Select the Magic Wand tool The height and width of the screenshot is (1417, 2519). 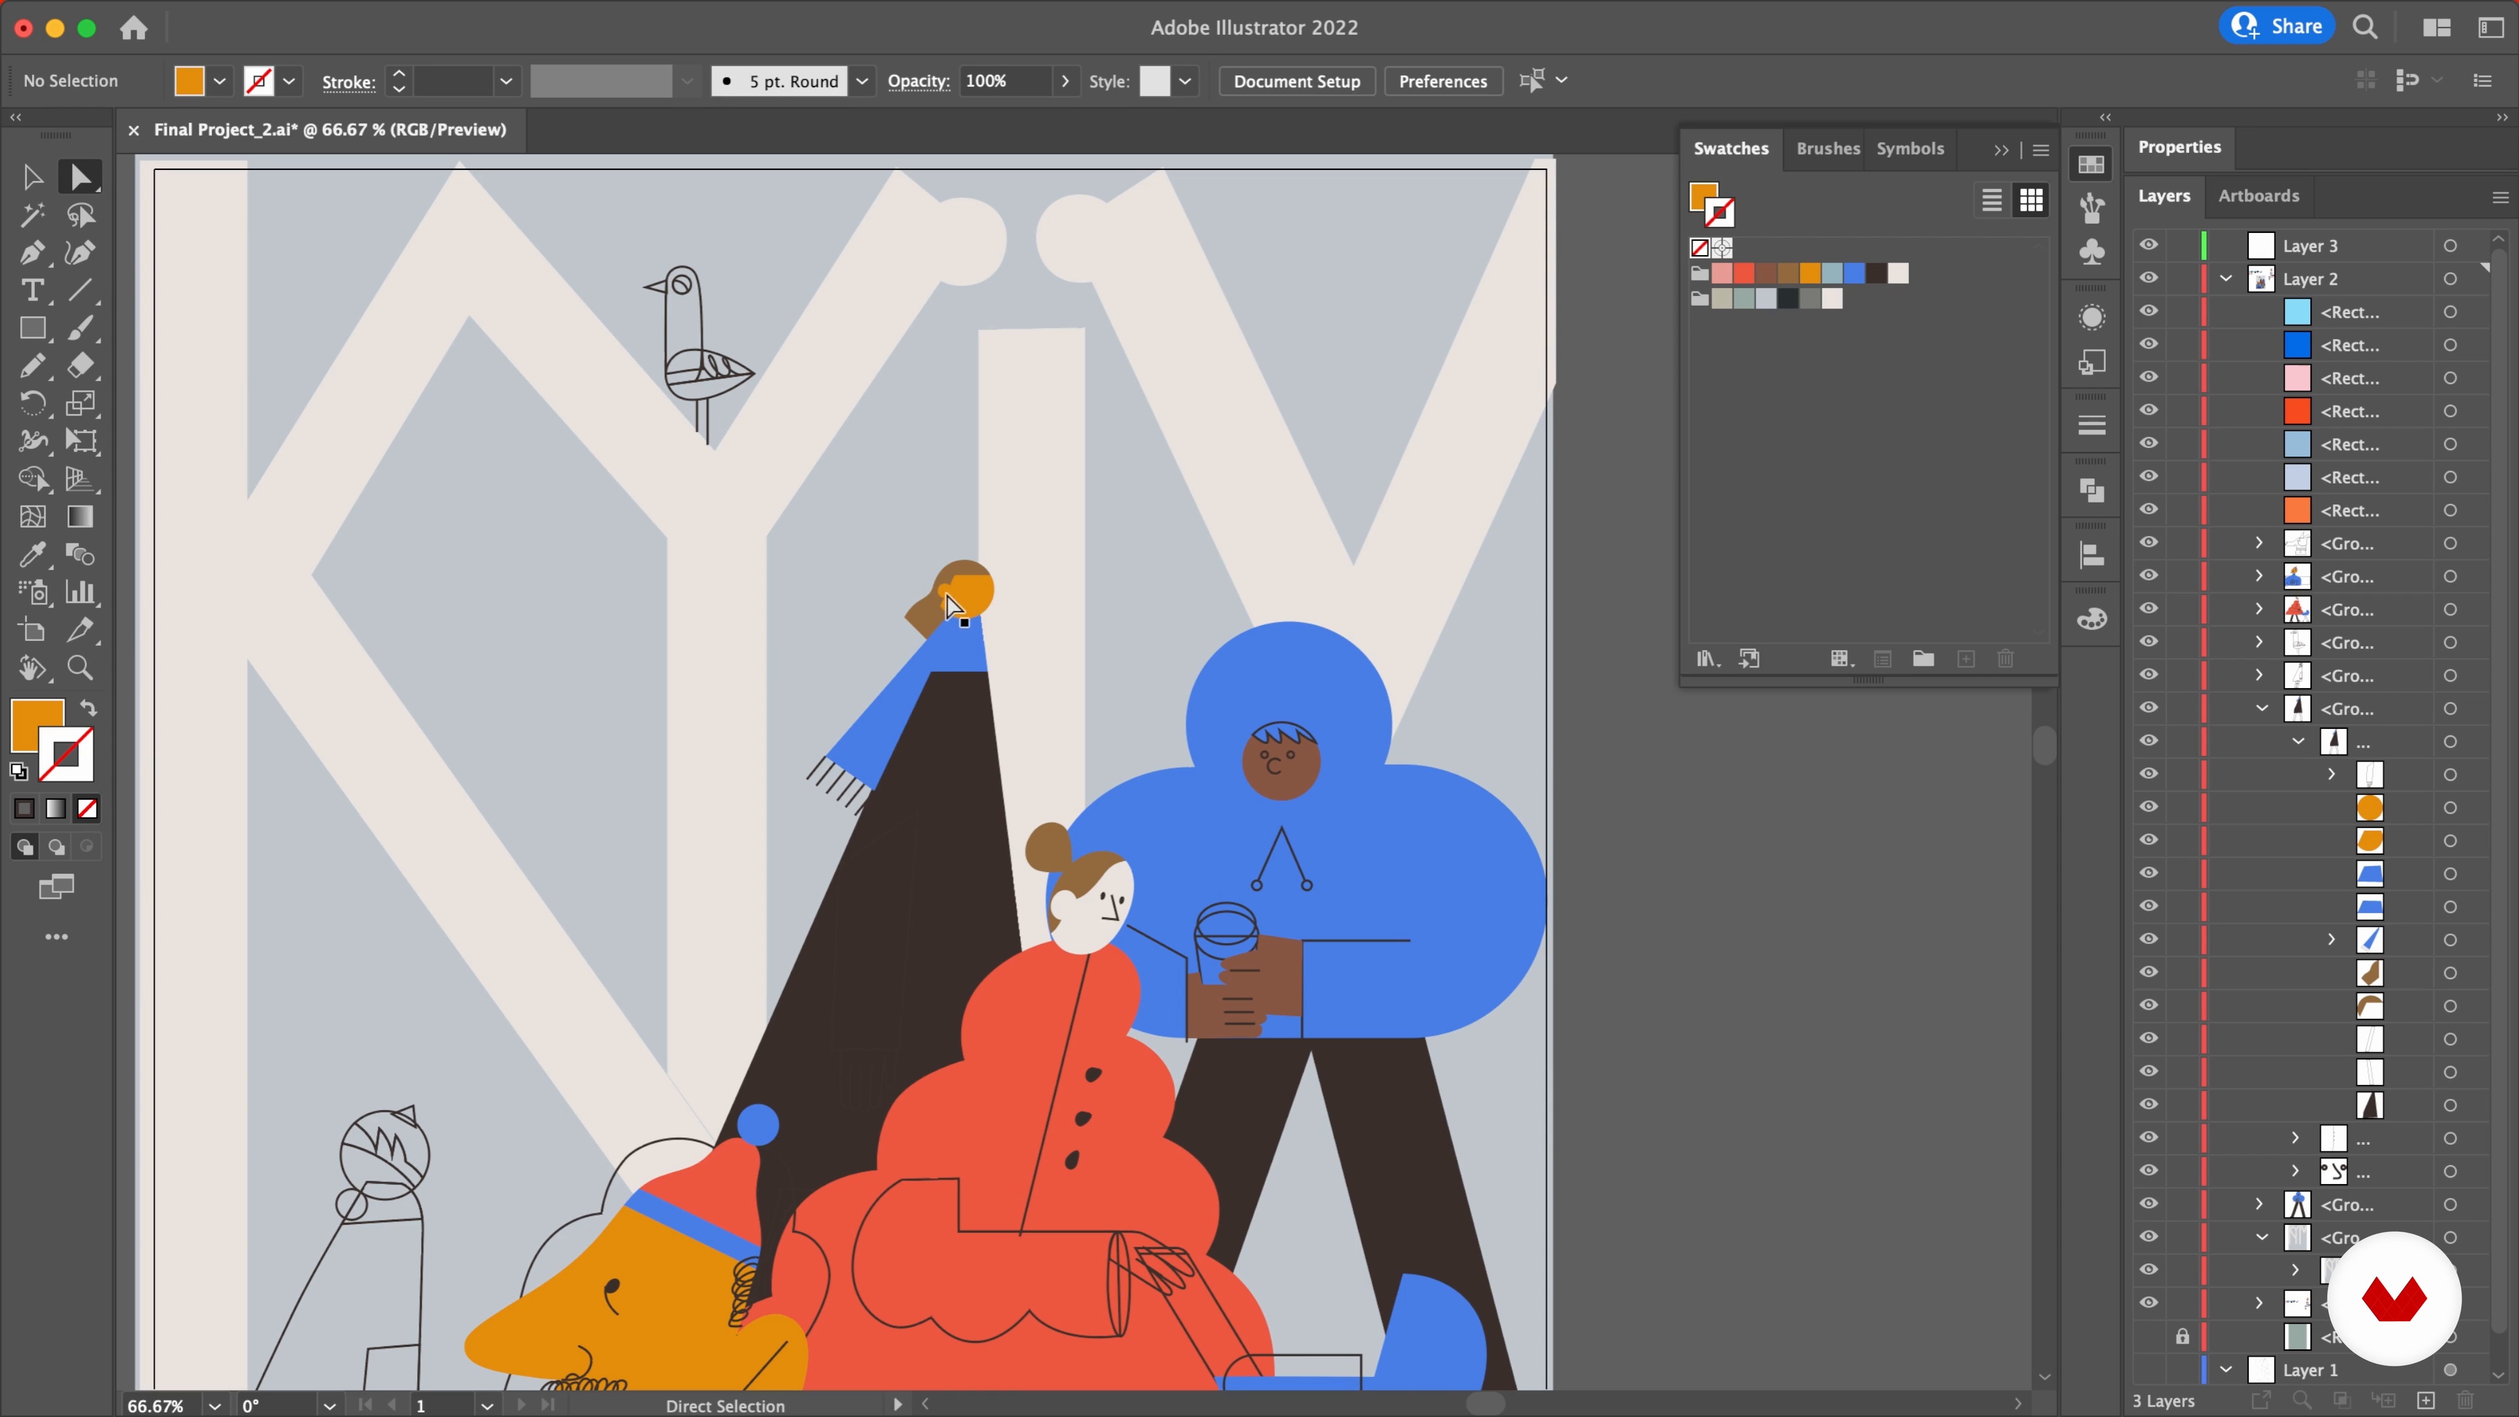pos(32,215)
